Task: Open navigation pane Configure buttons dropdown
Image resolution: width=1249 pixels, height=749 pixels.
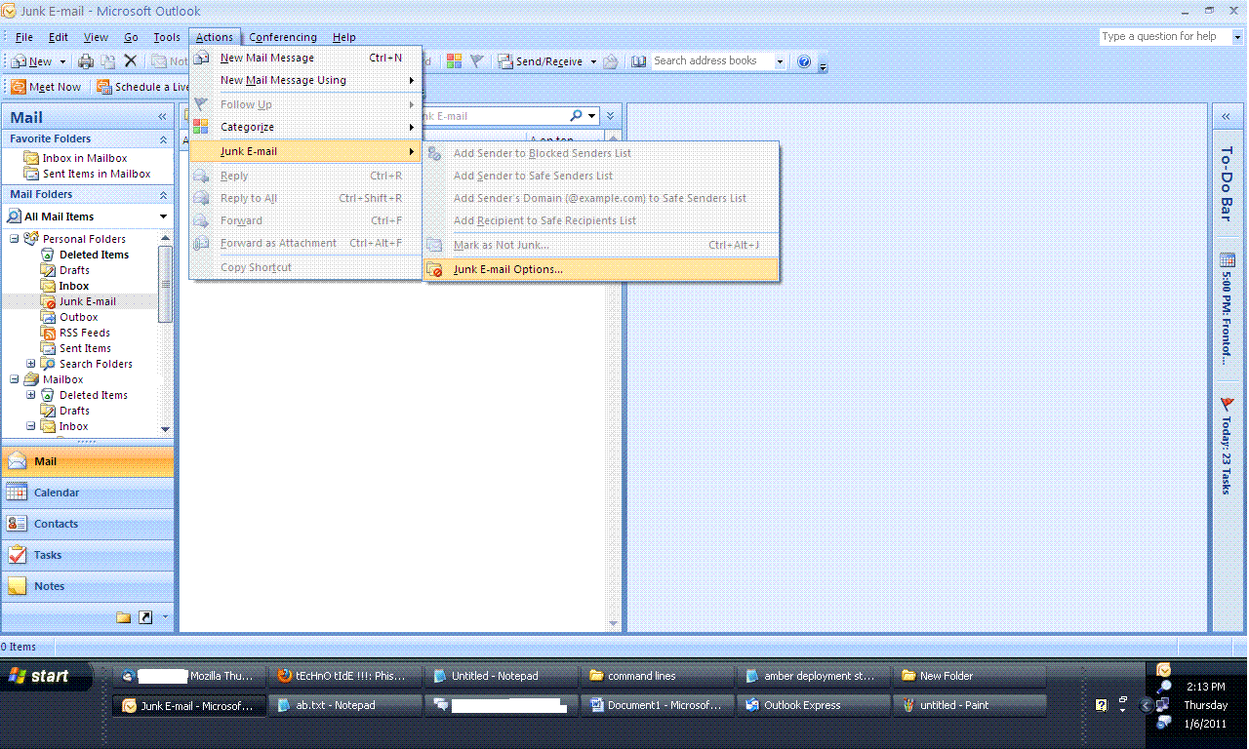Action: (x=165, y=616)
